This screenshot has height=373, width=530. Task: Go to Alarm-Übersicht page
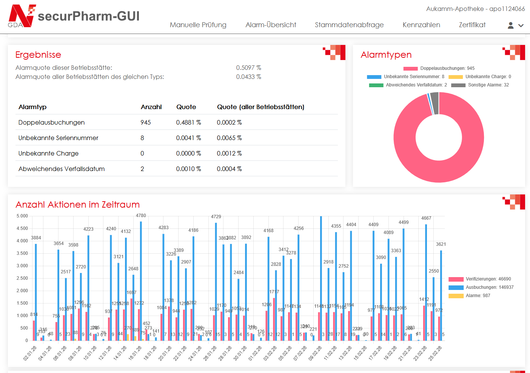coord(271,25)
